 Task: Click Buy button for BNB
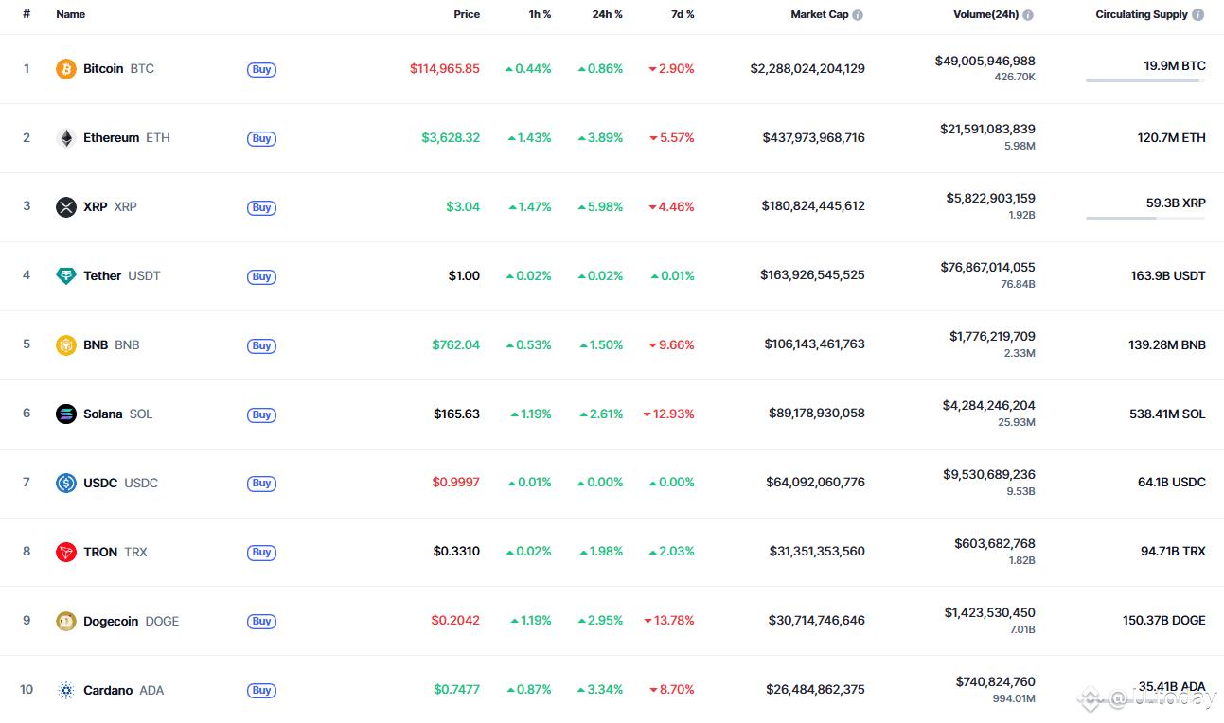tap(262, 345)
